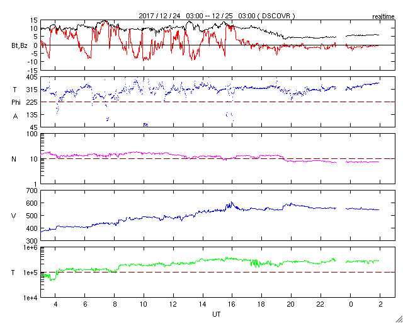This screenshot has height=323, width=403.
Task: Click the plot title date range text
Action: (x=217, y=16)
